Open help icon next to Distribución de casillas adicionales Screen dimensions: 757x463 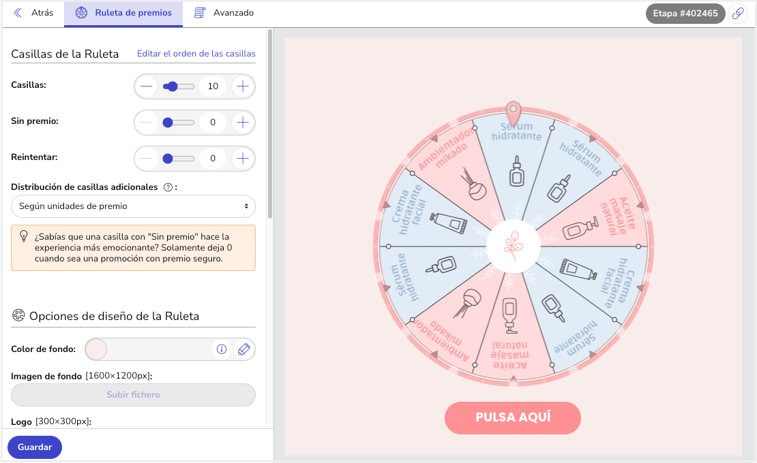(x=168, y=187)
